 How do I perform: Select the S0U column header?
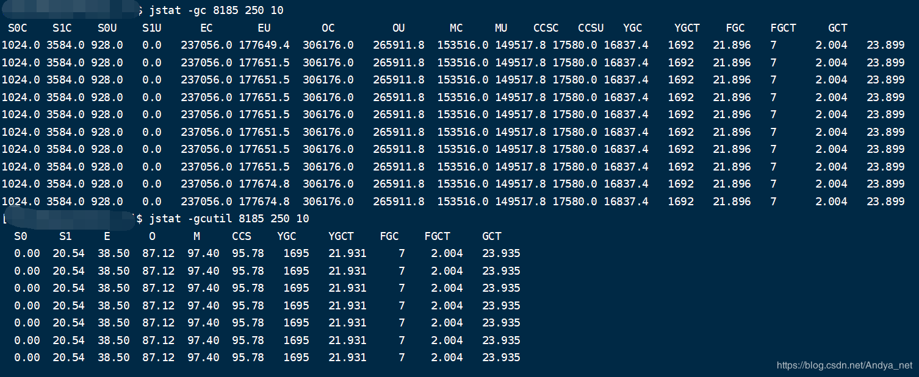[107, 28]
